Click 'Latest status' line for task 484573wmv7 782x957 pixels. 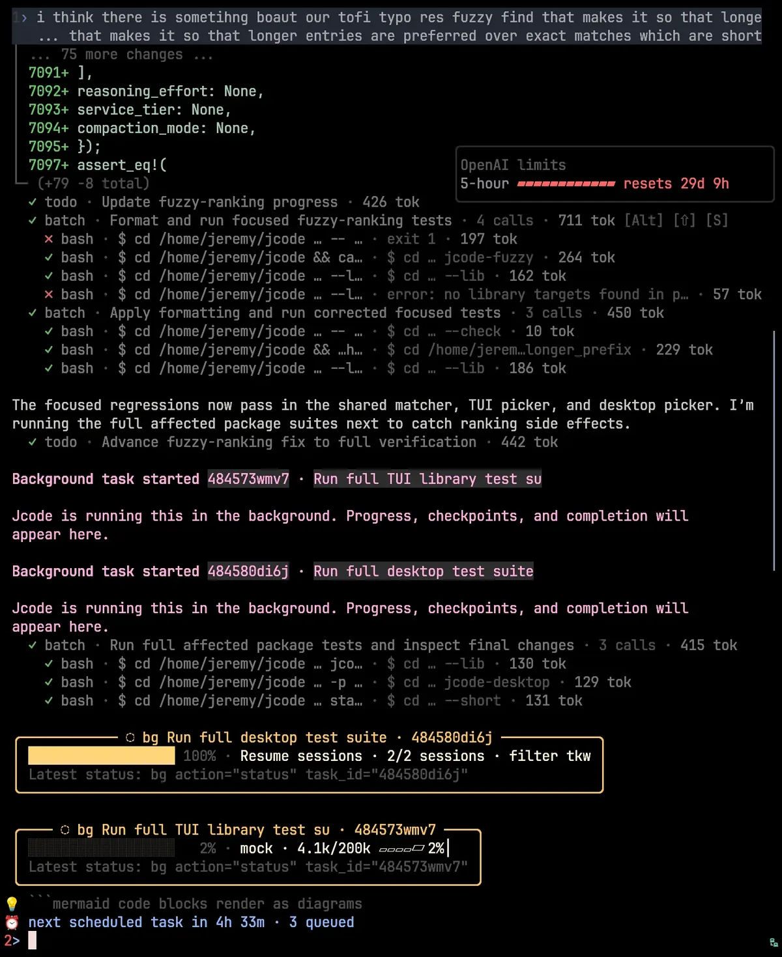pyautogui.click(x=248, y=867)
